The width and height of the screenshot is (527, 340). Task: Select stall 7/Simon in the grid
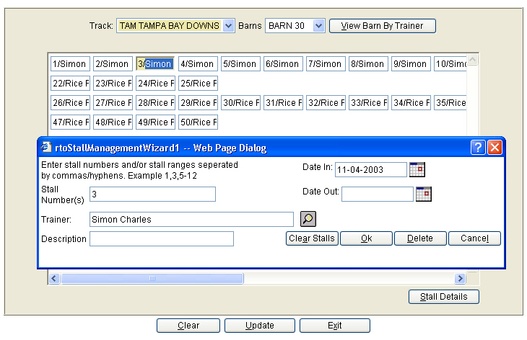tap(326, 64)
